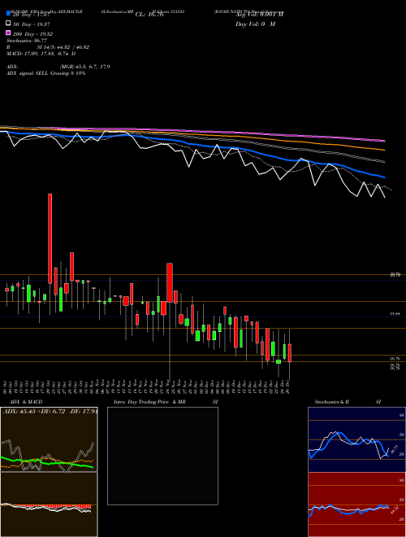
Task: Open the empty Intra Day Trading Price panel
Action: click(162, 456)
